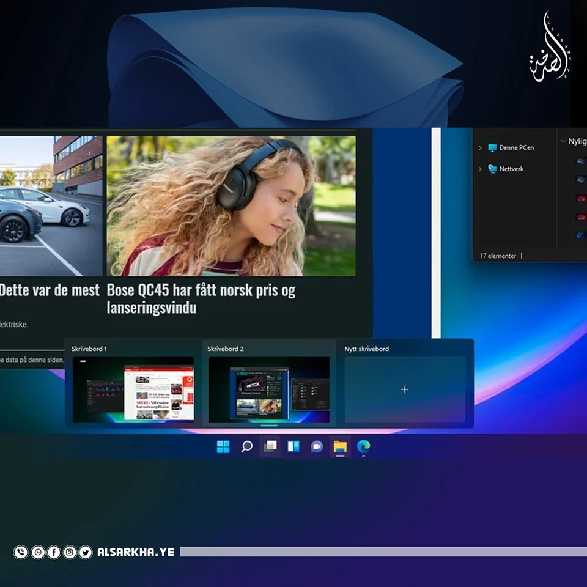
Task: Switch to Skrivebord 2 desktop thumbnail
Action: pos(269,389)
